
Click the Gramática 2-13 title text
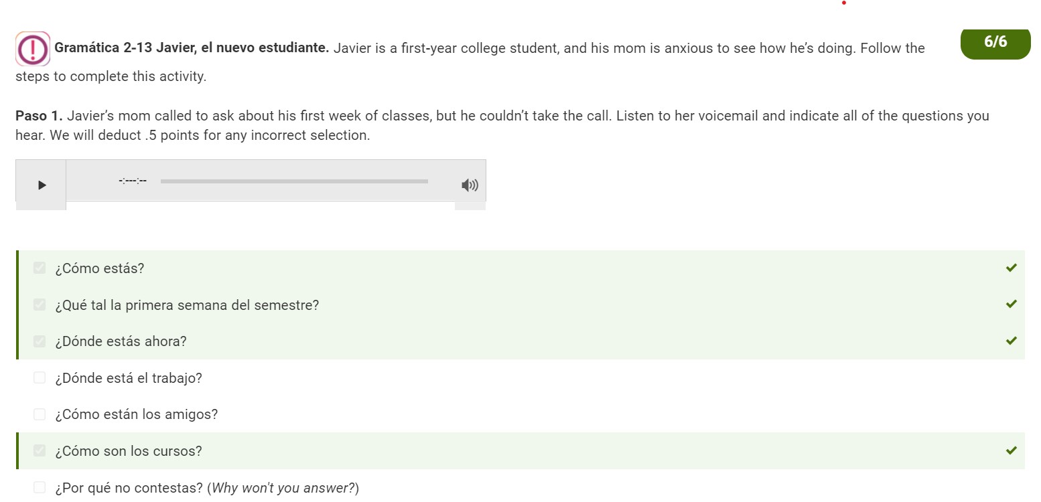pyautogui.click(x=192, y=48)
